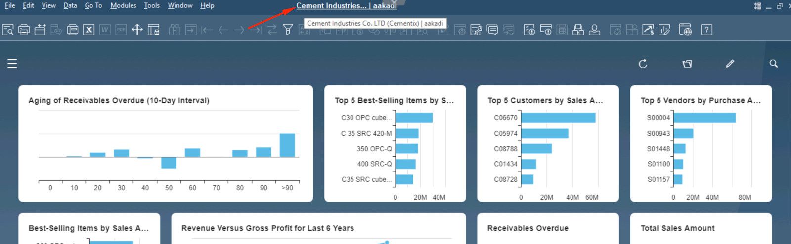791x244 pixels.
Task: Click the Lock Screen toolbar icon
Action: tap(154, 30)
